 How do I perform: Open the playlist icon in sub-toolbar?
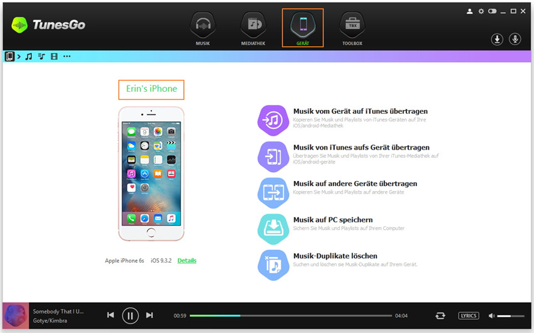tap(41, 57)
